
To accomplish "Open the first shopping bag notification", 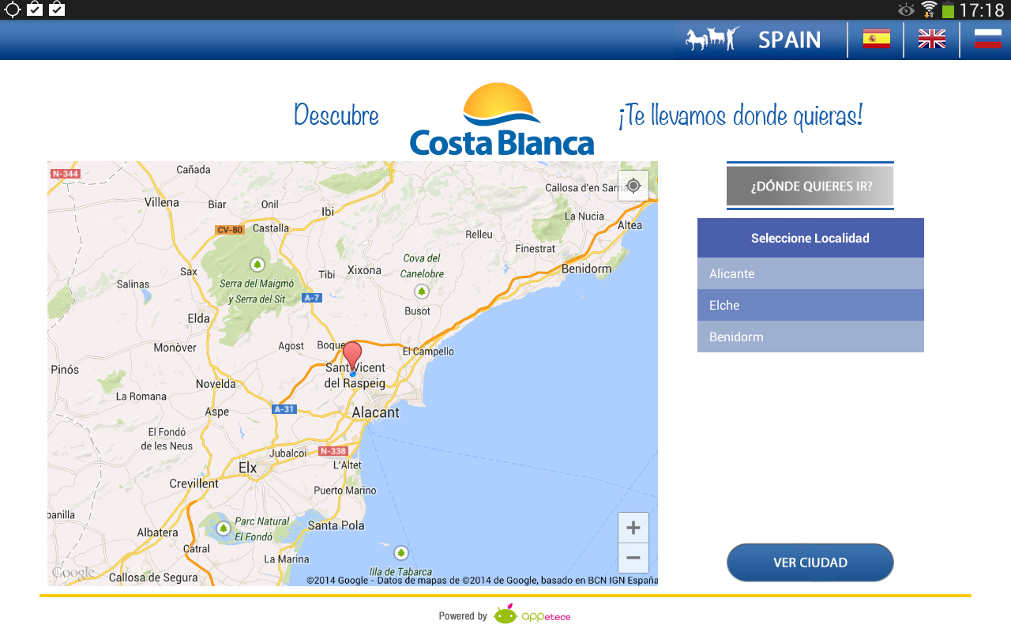I will [x=35, y=9].
